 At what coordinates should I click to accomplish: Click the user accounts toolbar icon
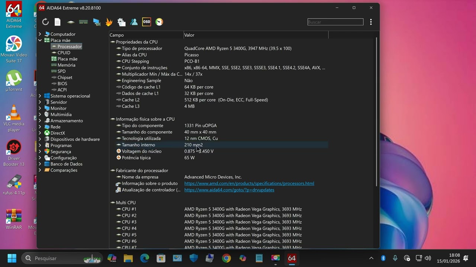[134, 22]
